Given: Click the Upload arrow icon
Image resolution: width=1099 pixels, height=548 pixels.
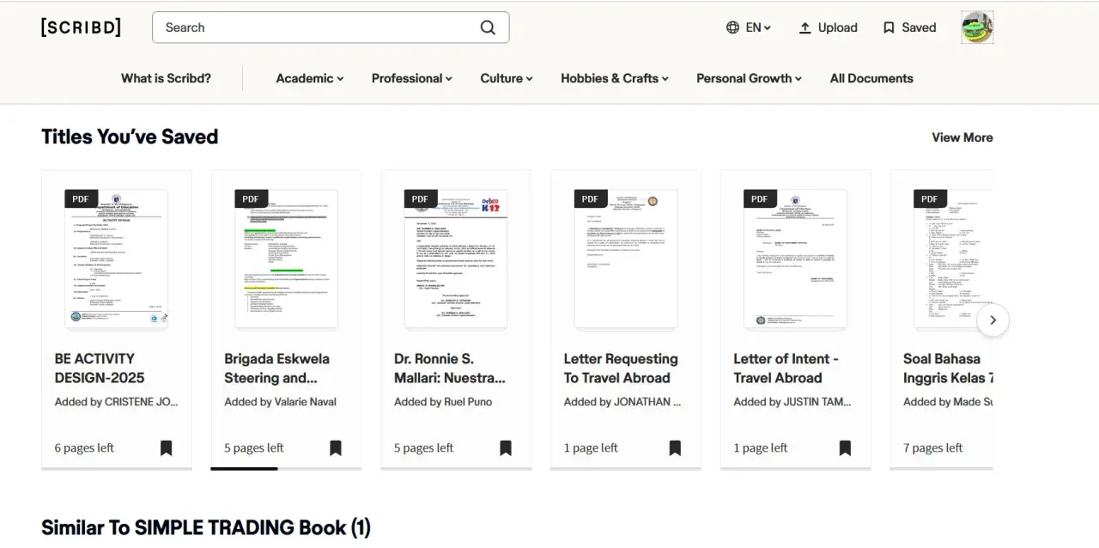Looking at the screenshot, I should pos(805,27).
